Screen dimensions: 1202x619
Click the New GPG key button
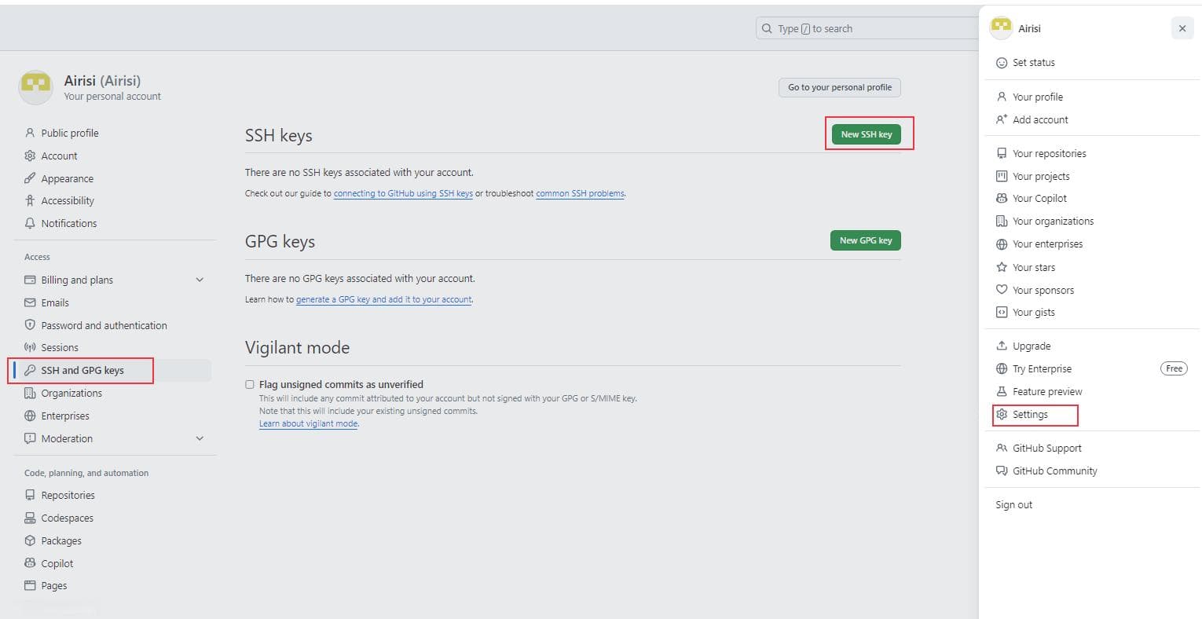[x=866, y=240]
